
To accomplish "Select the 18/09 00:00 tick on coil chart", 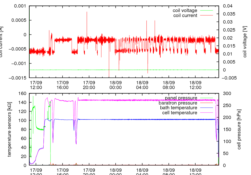I will 115,85.
